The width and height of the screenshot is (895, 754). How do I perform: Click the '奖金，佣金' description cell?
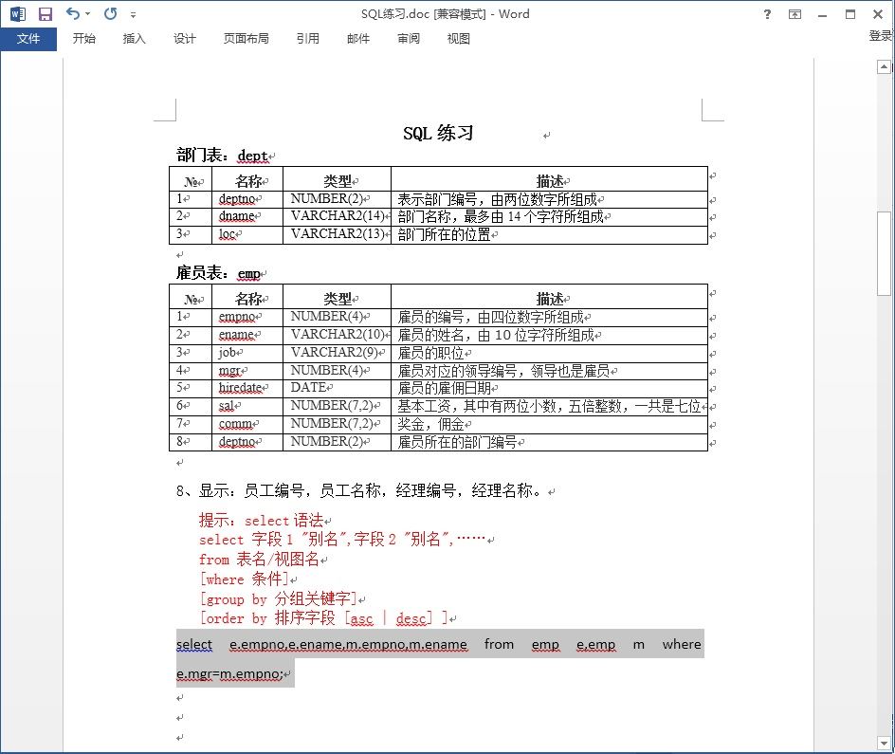pyautogui.click(x=549, y=425)
